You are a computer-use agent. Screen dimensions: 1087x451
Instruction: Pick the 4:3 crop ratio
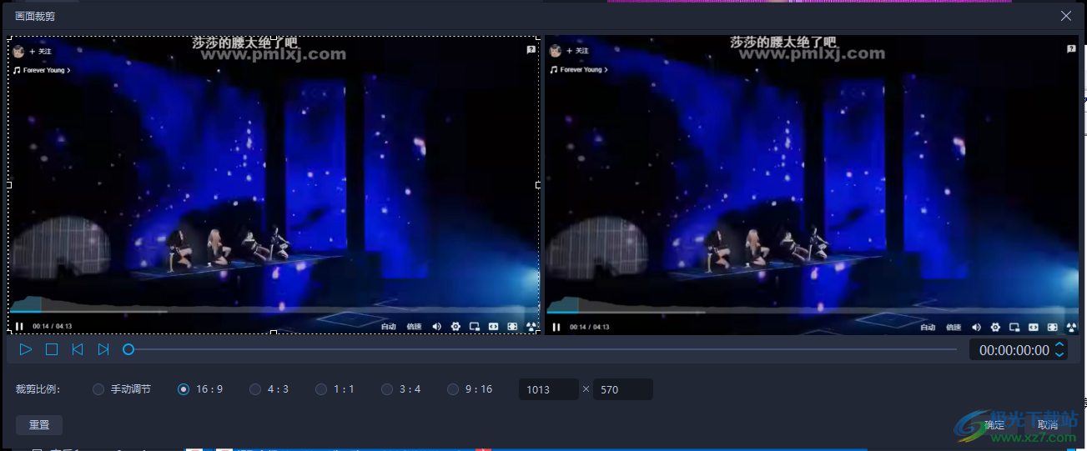[x=255, y=389]
